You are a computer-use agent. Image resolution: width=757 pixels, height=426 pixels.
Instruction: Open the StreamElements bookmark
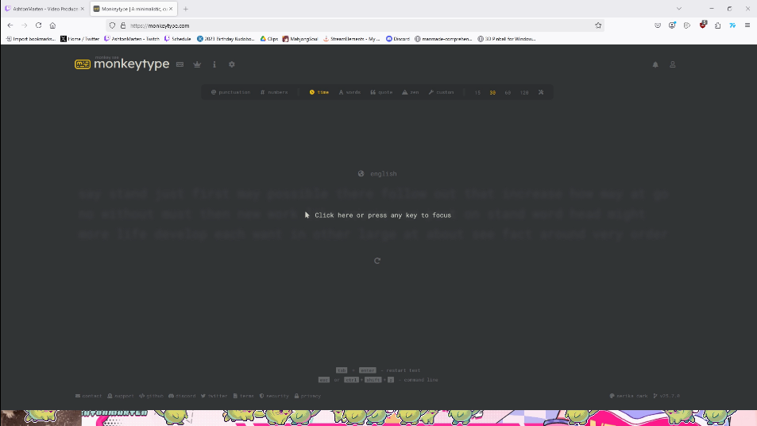(x=351, y=39)
